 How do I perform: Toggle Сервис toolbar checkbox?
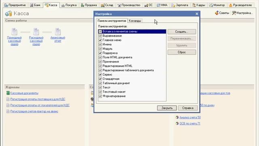point(100,75)
